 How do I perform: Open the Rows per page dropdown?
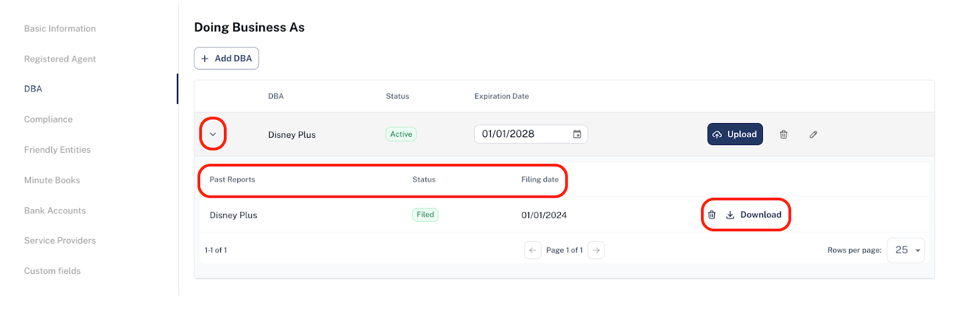point(906,250)
